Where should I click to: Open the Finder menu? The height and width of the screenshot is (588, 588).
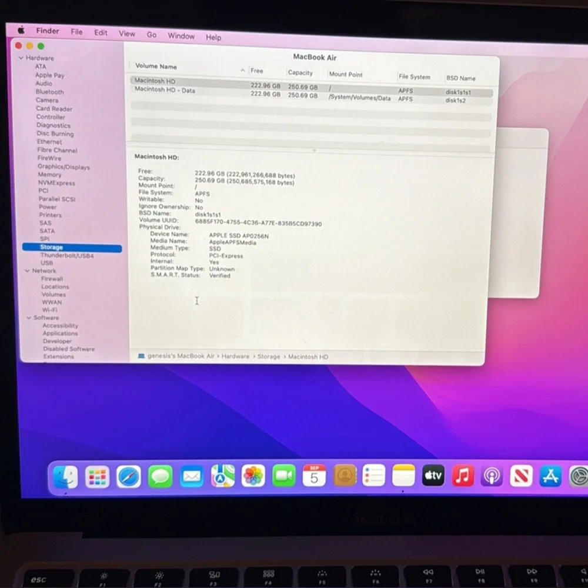point(47,31)
